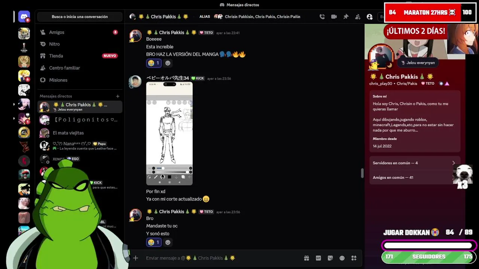Click 'Jelou everynyan' status bubble in profile
This screenshot has width=479, height=269.
(x=418, y=63)
